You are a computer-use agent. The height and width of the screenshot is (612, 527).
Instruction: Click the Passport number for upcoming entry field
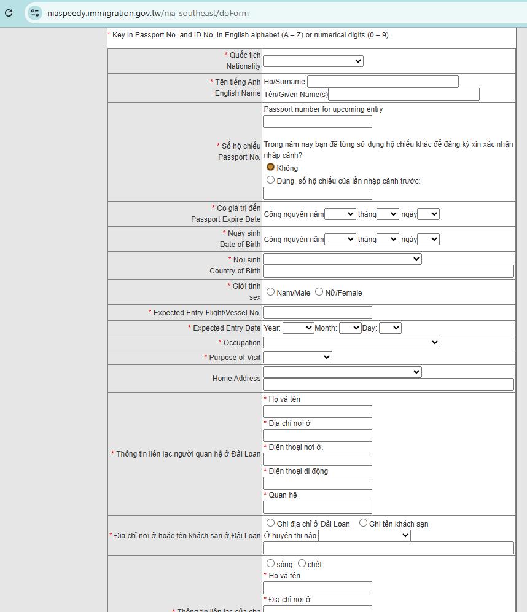coord(318,121)
